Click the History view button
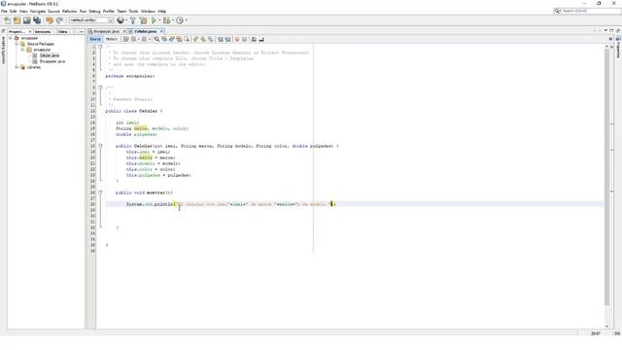The height and width of the screenshot is (350, 622). pyautogui.click(x=111, y=39)
